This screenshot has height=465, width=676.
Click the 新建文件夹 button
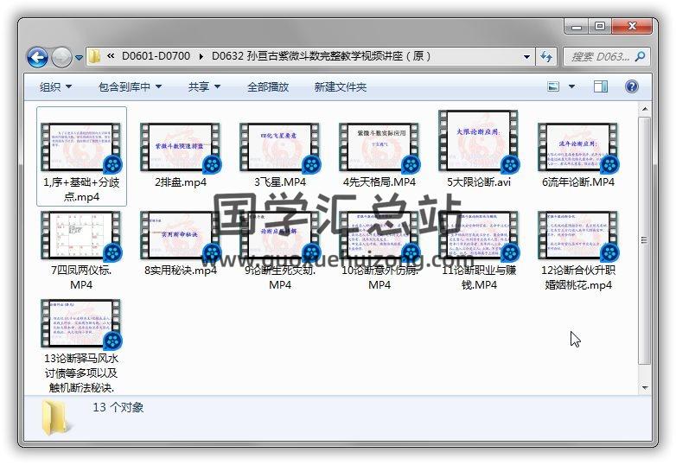340,87
